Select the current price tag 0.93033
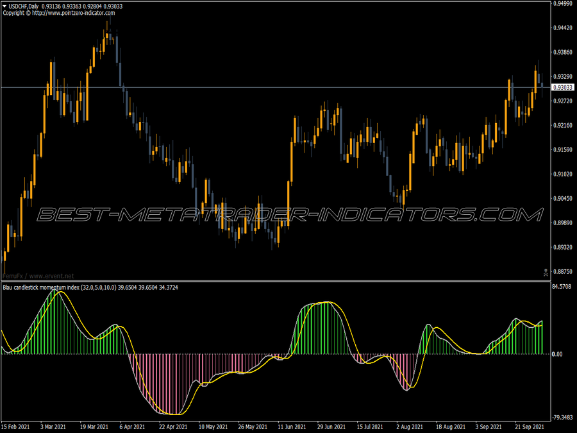577x433 pixels. (563, 88)
